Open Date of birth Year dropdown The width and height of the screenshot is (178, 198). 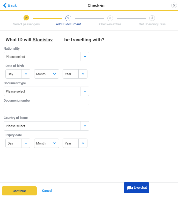pyautogui.click(x=75, y=74)
